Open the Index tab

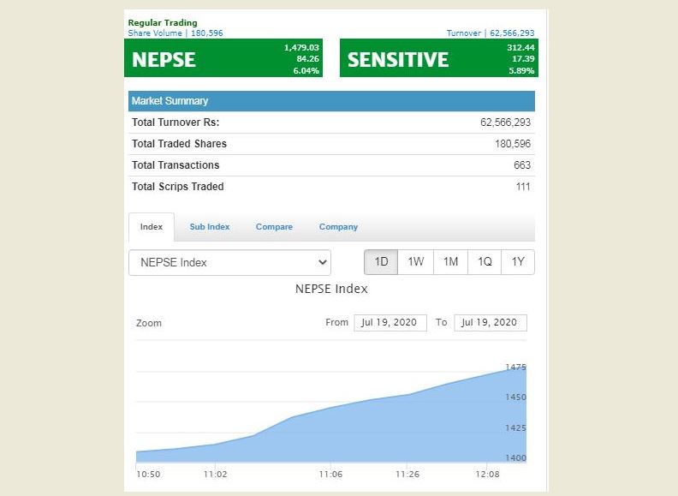click(152, 227)
